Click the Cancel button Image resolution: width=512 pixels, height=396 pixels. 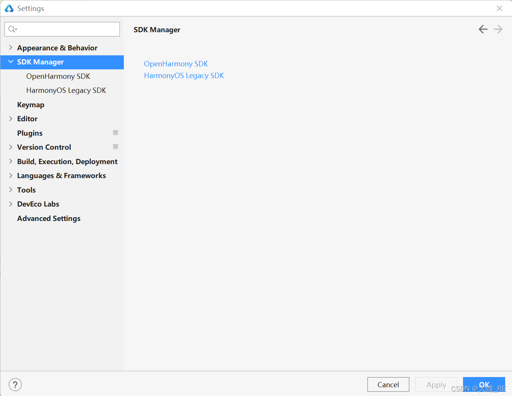pyautogui.click(x=388, y=385)
